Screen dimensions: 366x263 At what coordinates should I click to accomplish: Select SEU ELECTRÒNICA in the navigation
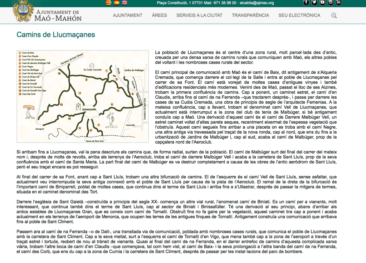tap(299, 15)
